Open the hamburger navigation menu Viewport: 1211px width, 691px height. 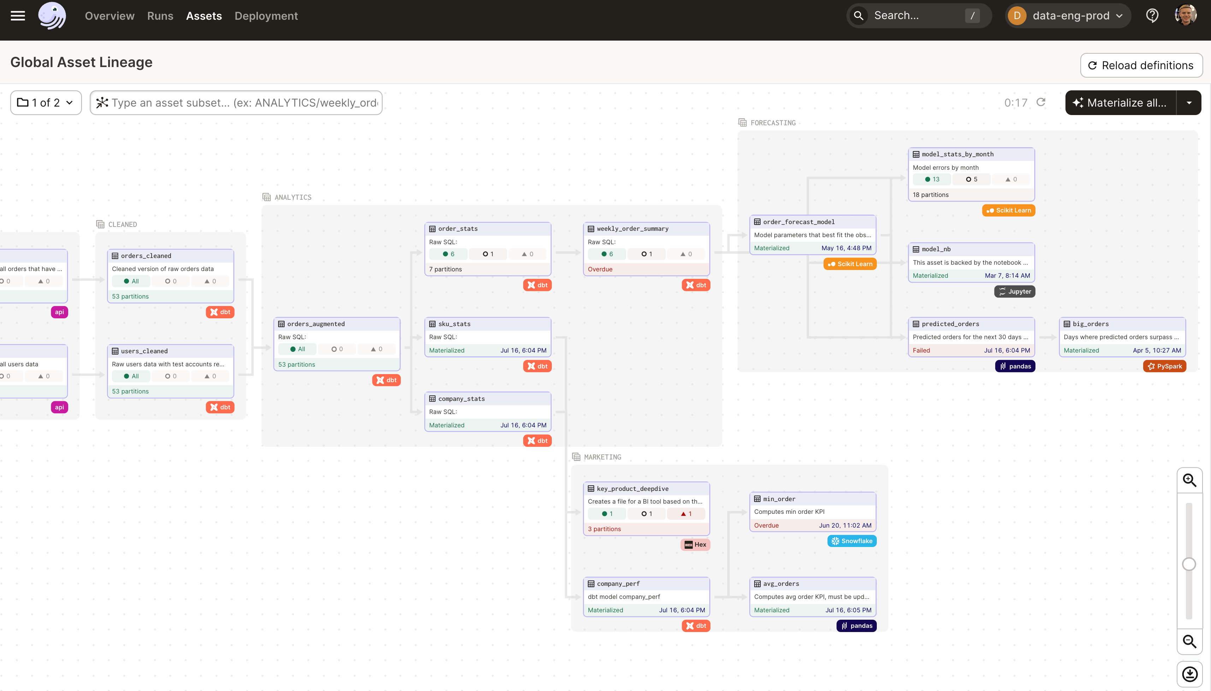pyautogui.click(x=18, y=16)
